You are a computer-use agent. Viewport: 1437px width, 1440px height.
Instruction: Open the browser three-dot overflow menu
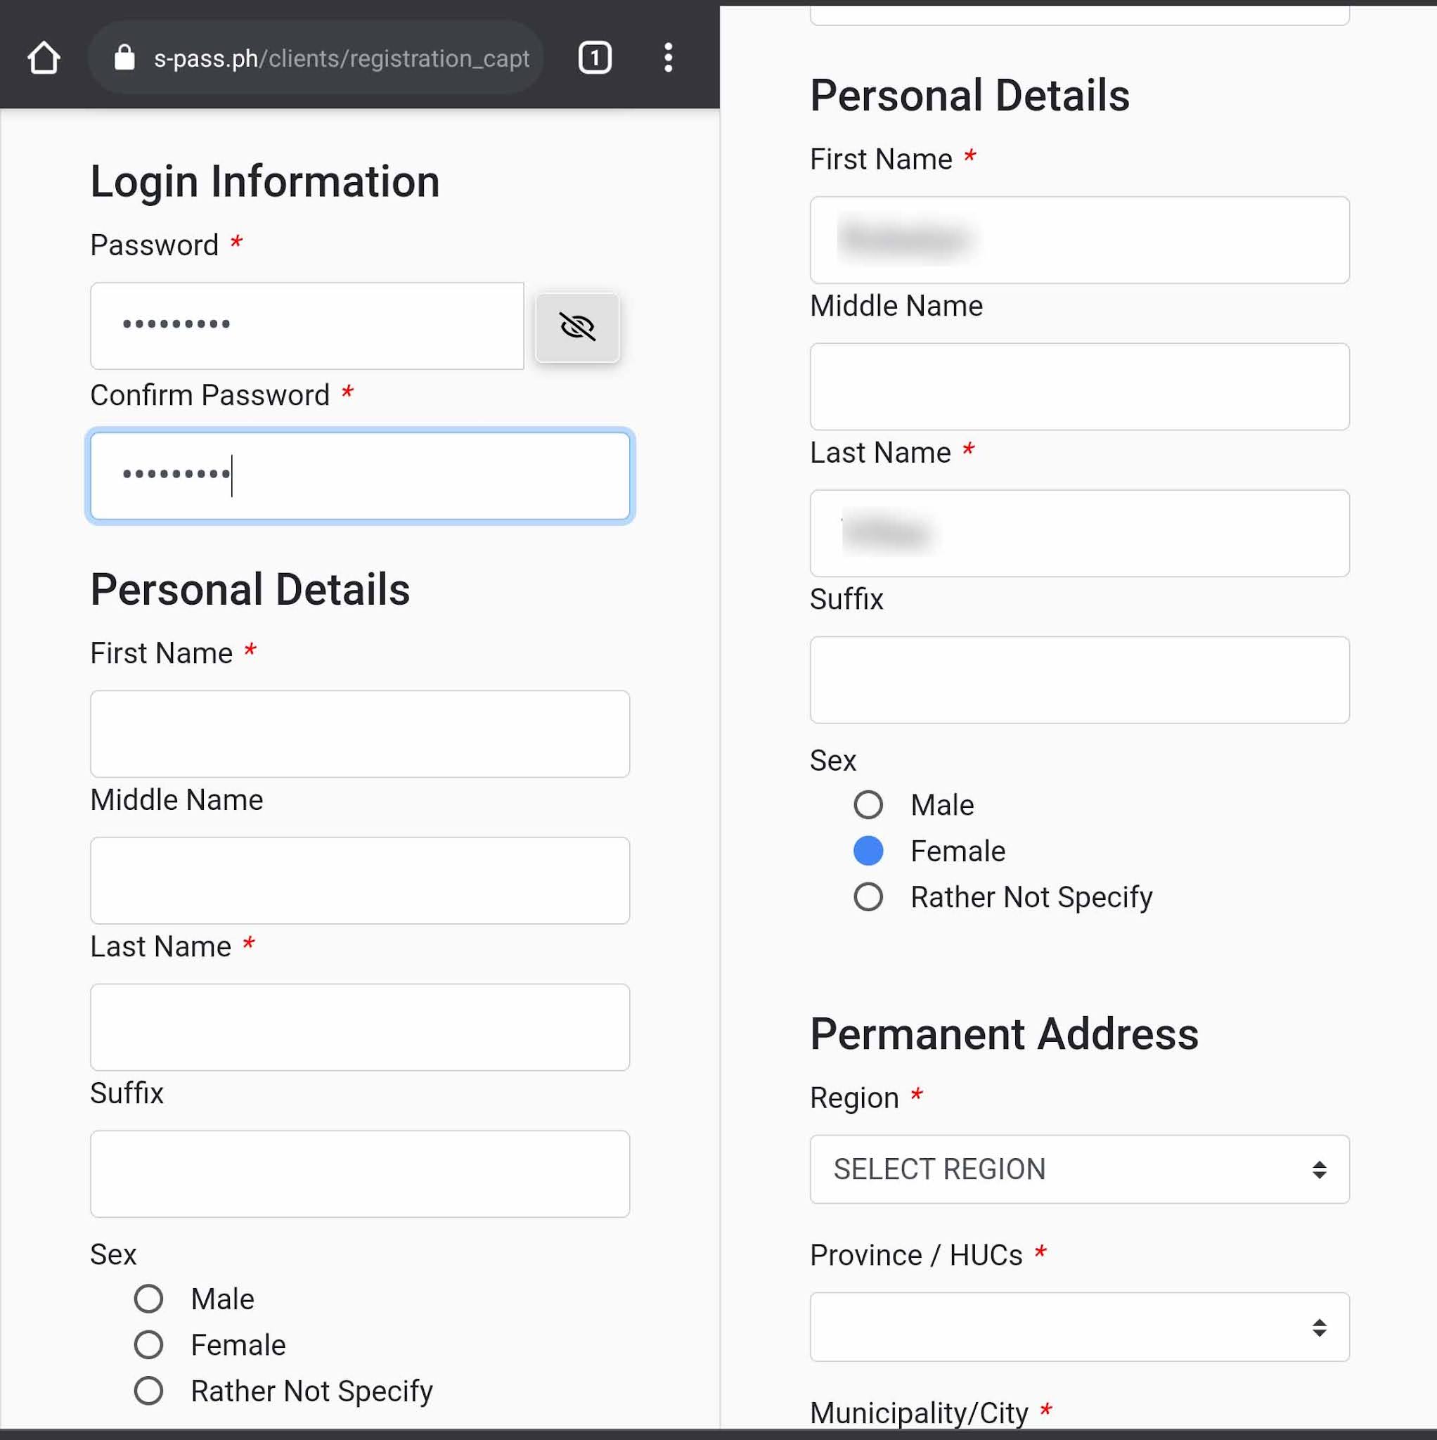[x=668, y=58]
